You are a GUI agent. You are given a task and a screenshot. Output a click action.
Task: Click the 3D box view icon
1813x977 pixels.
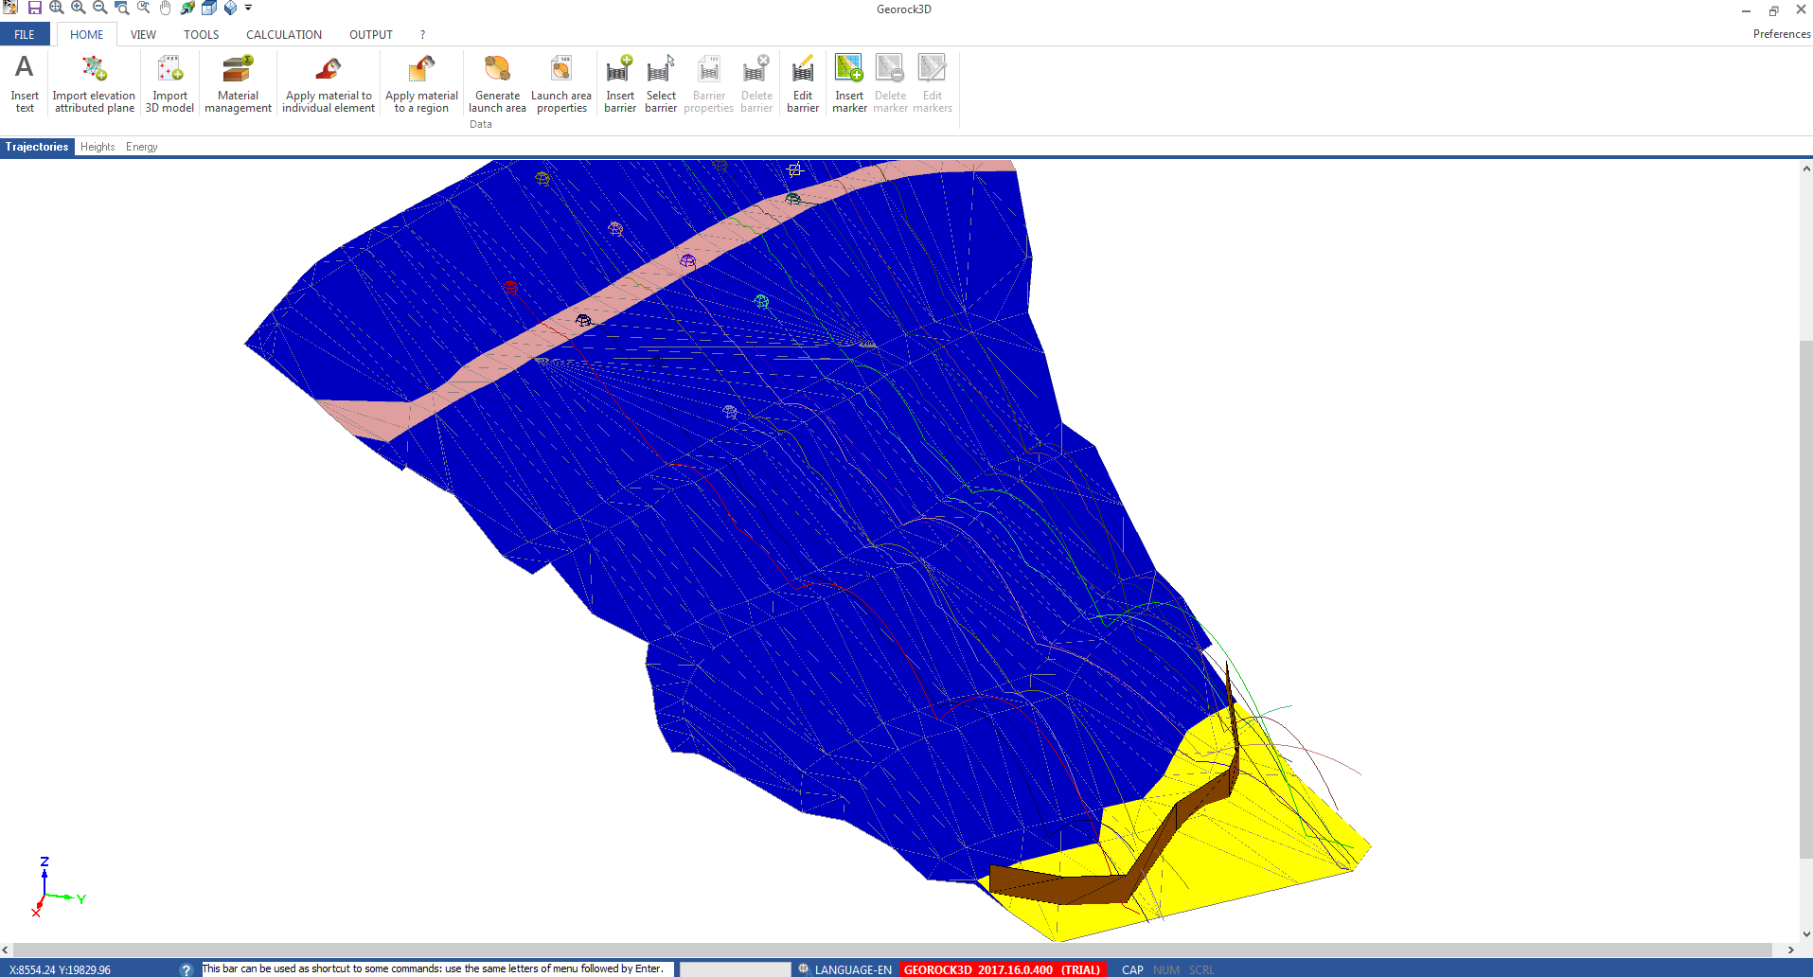(x=209, y=9)
